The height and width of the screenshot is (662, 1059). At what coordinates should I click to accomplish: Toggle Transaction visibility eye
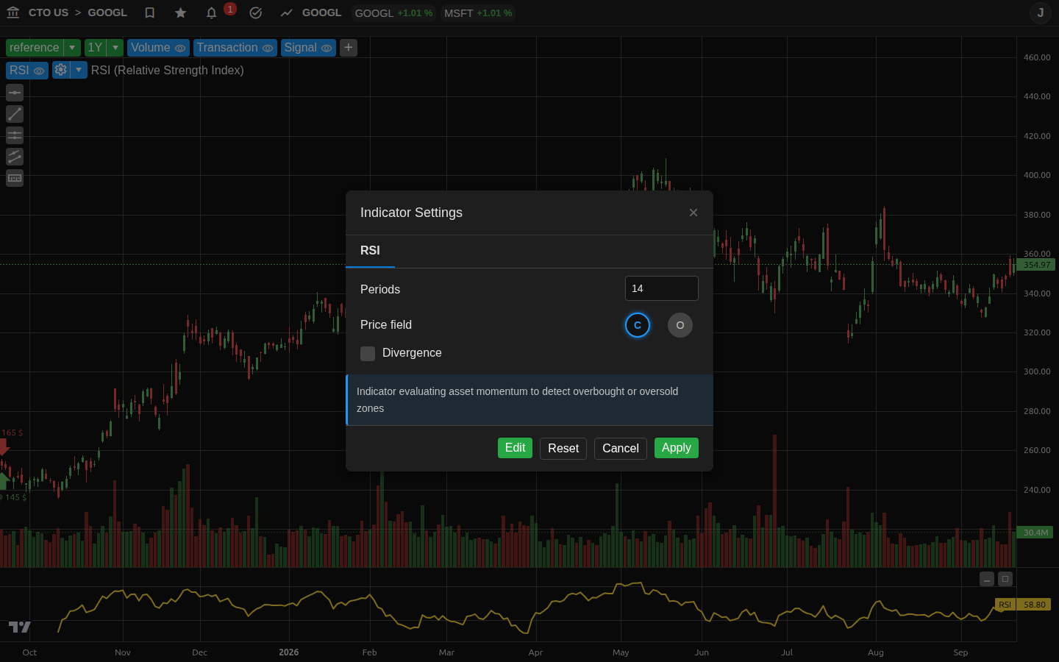point(268,48)
